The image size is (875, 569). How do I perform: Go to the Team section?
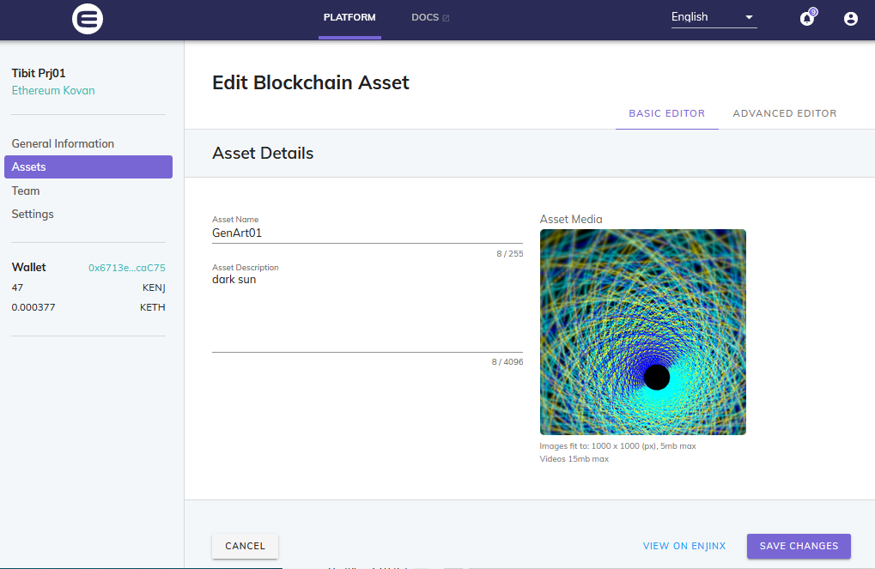pos(26,191)
